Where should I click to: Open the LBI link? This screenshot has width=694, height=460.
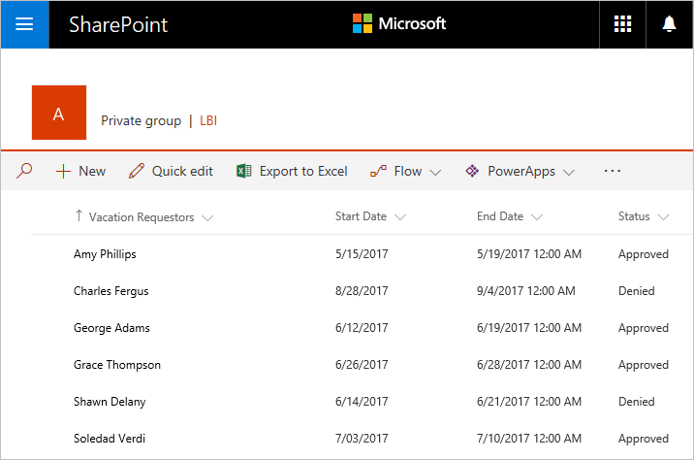208,120
